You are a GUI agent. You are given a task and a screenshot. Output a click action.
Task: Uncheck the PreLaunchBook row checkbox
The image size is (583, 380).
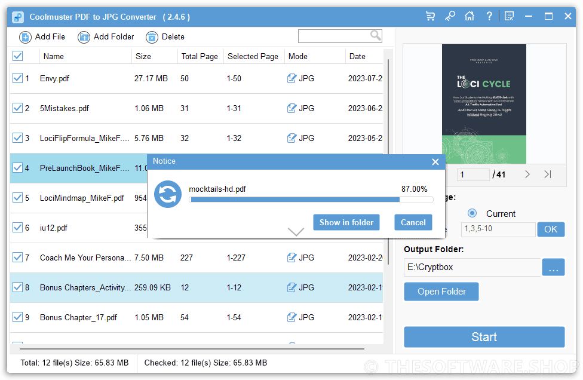click(17, 168)
